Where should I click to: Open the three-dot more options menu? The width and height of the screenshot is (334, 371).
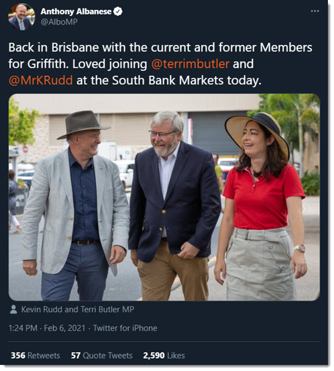(x=315, y=11)
